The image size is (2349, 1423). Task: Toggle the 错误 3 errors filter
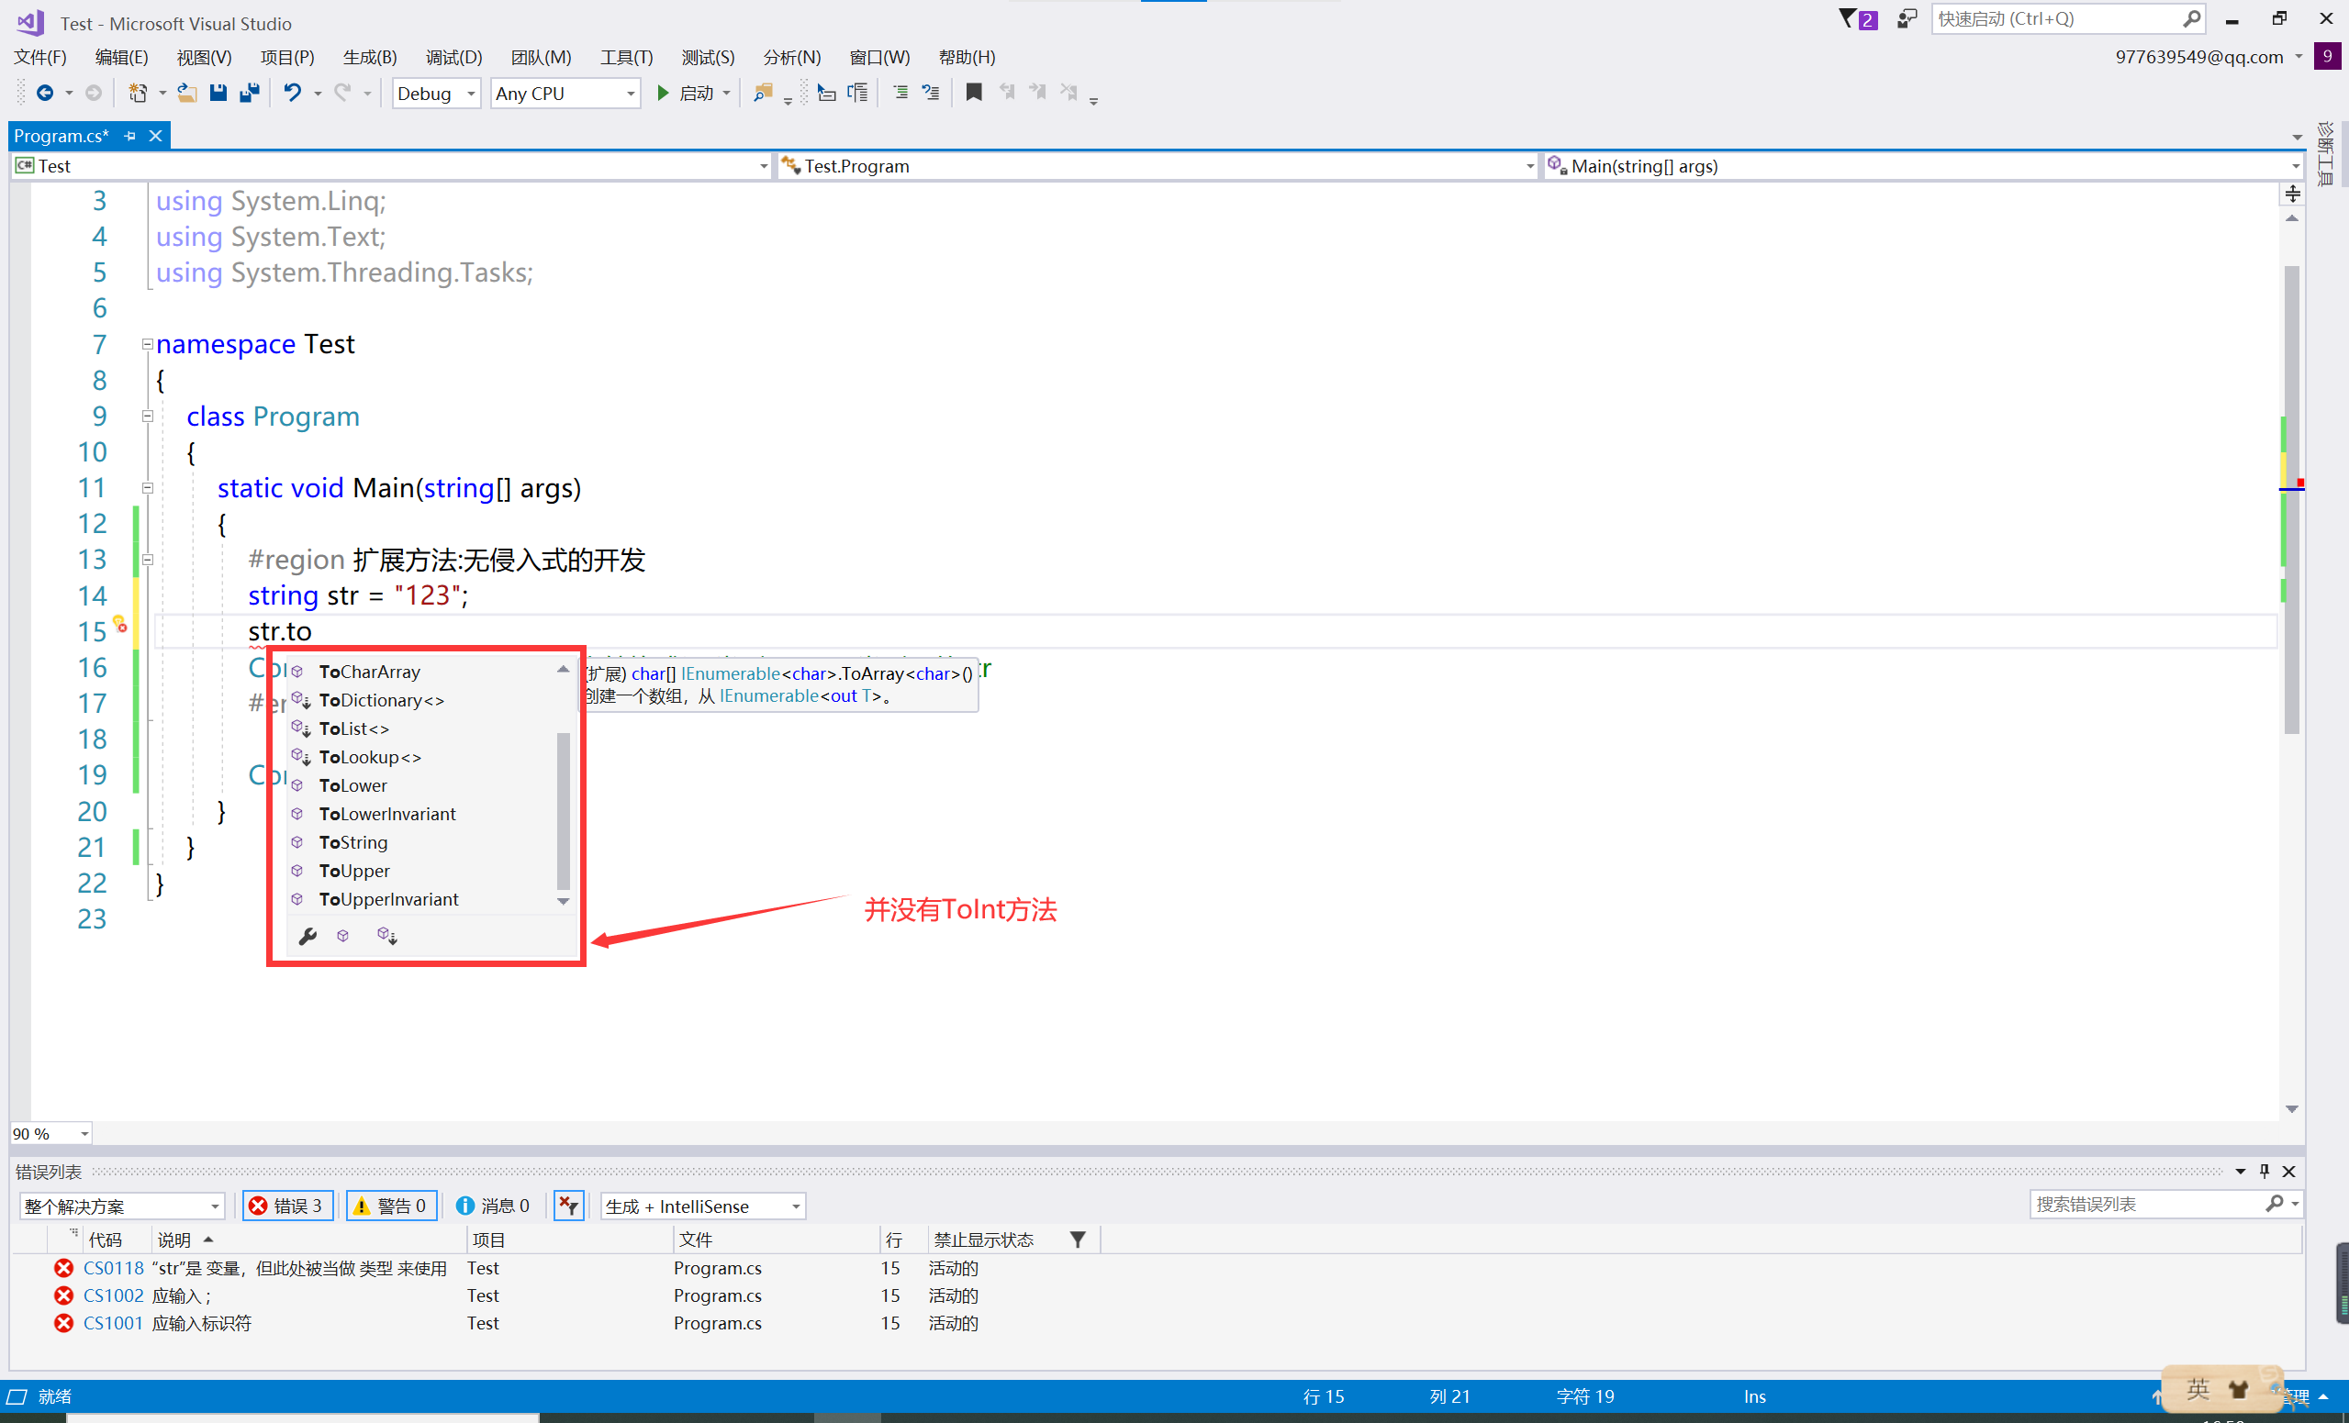[288, 1206]
